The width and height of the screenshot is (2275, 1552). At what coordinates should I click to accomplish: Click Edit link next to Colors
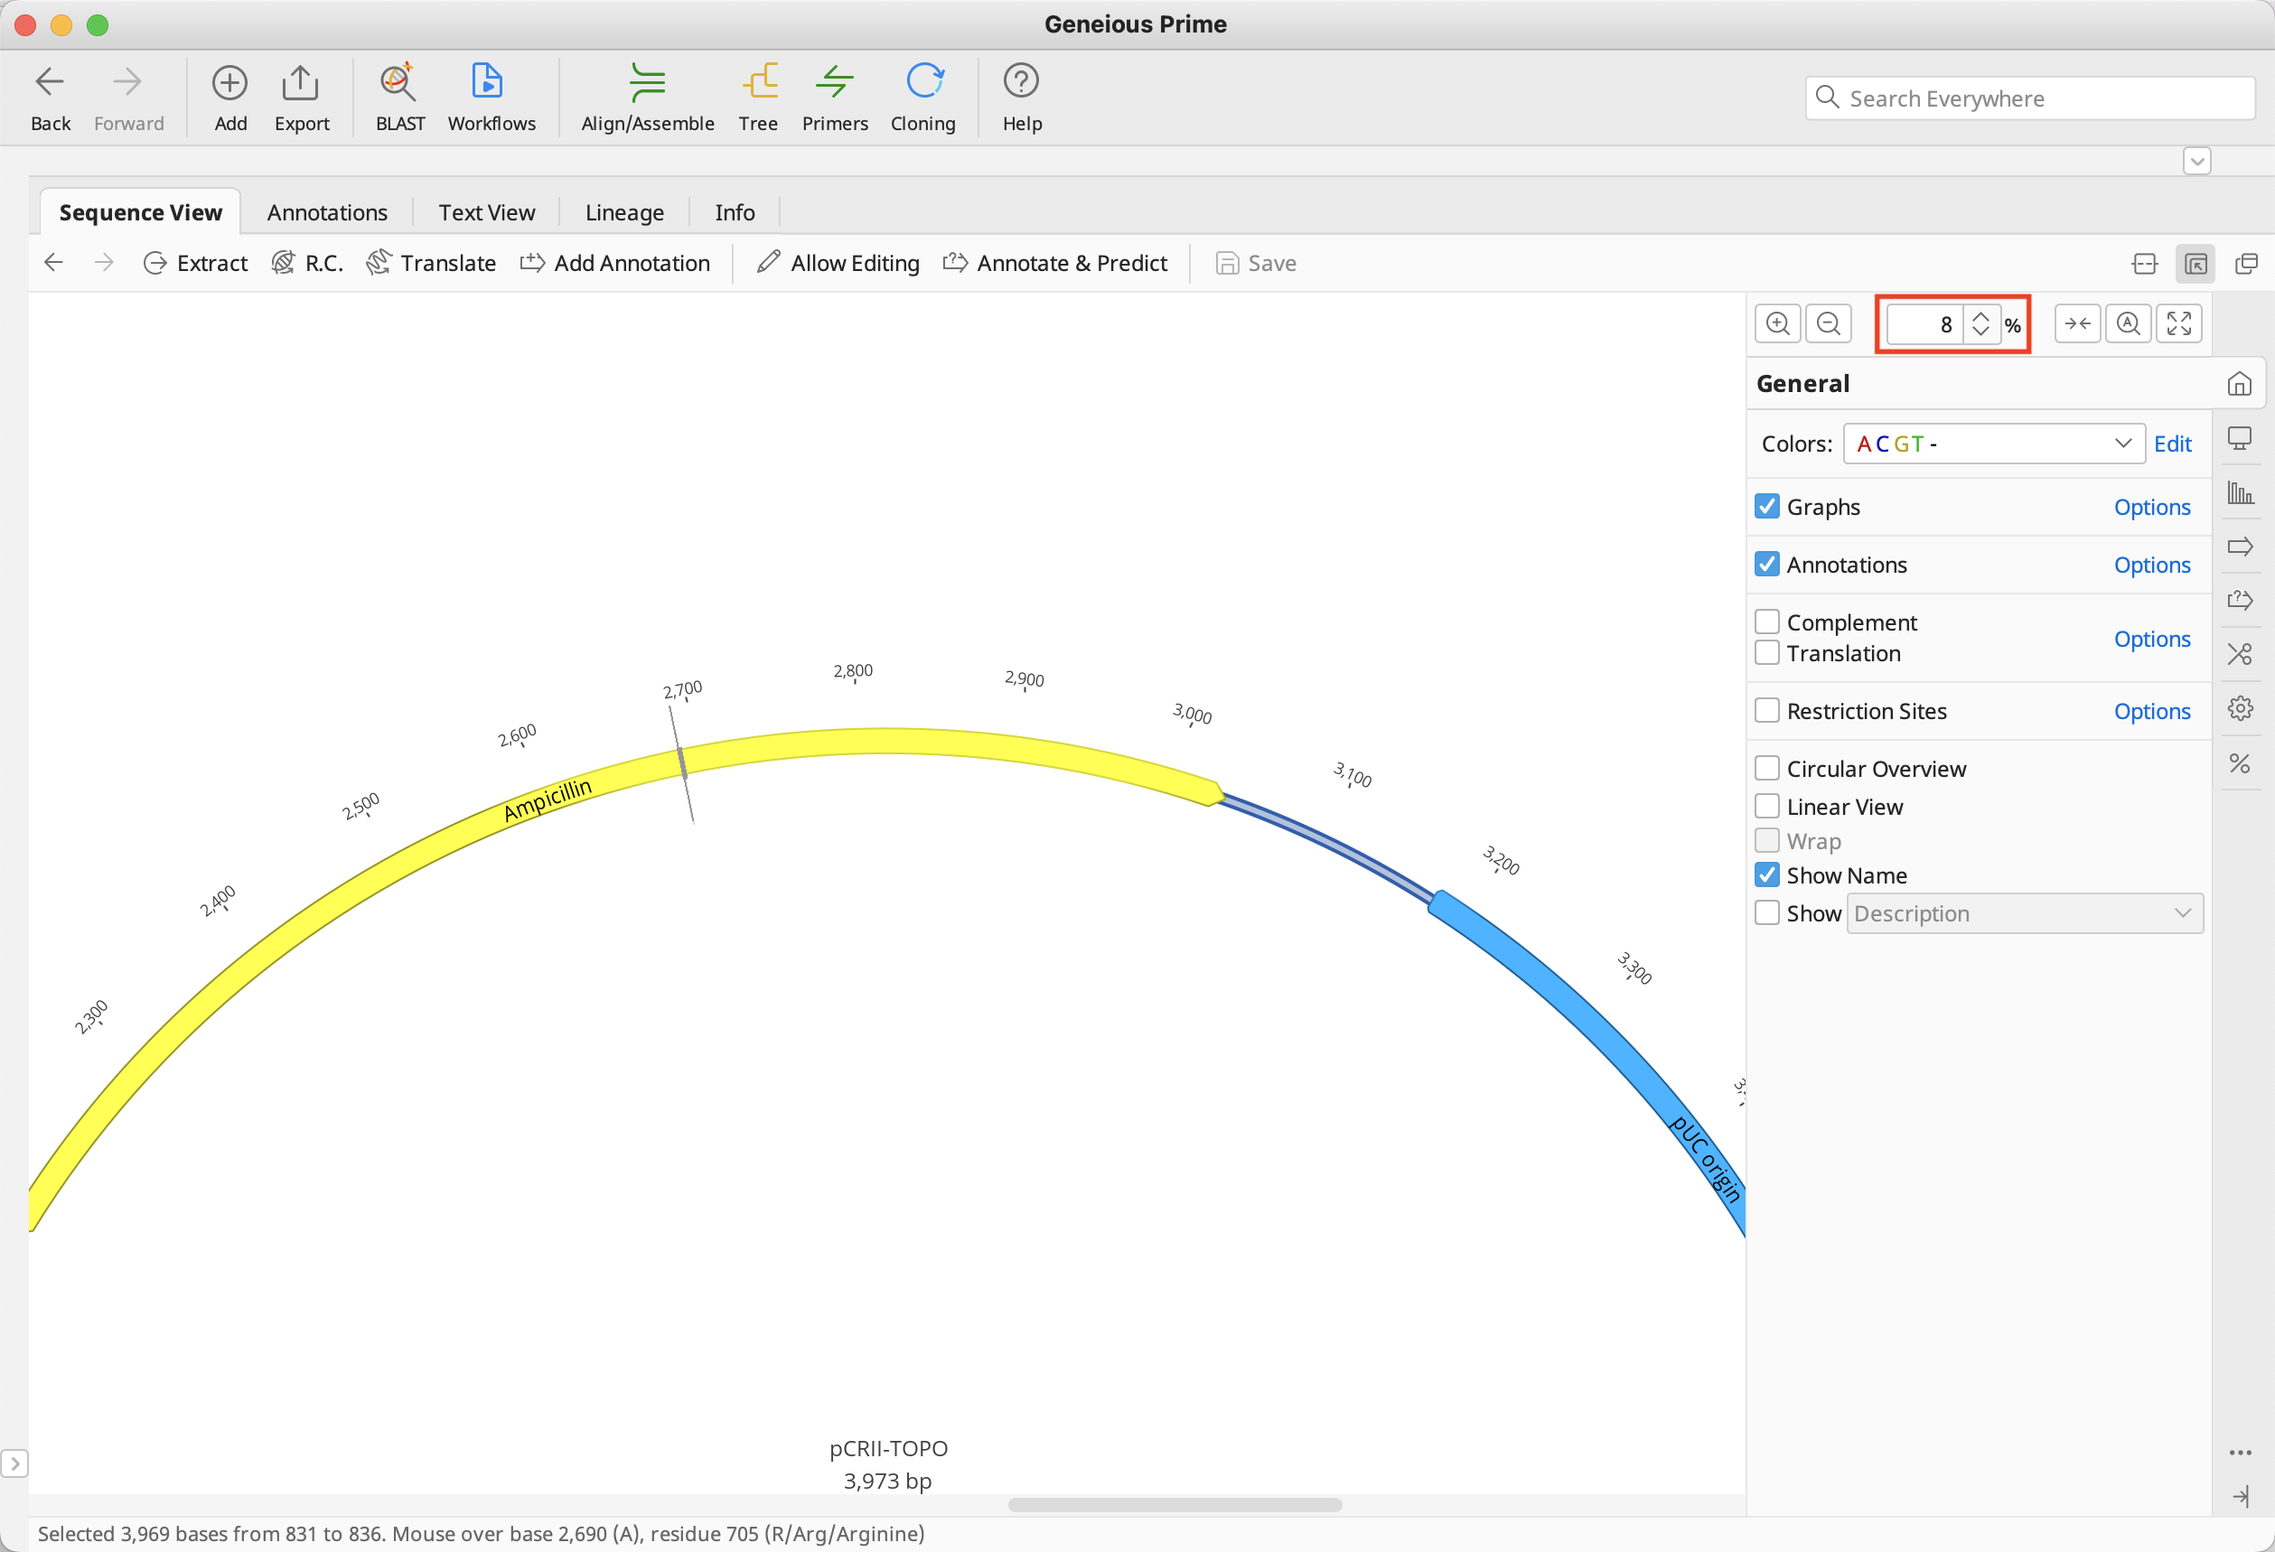click(2171, 444)
